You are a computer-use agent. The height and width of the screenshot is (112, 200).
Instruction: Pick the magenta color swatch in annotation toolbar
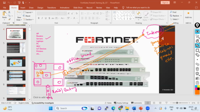pos(196,89)
